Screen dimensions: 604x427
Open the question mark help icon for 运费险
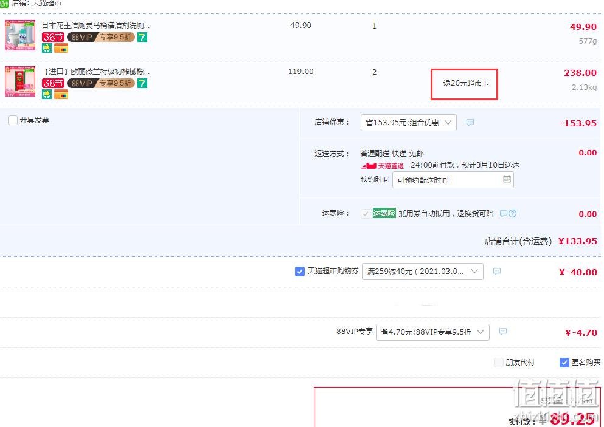[x=512, y=214]
